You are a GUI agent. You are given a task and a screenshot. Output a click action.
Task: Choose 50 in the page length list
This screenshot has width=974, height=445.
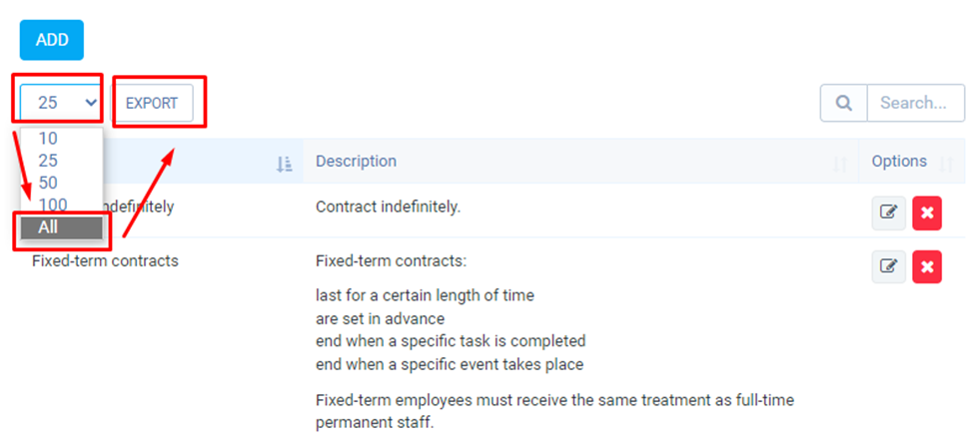[48, 183]
